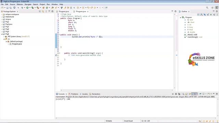Viewport: 219px width, 123px height.
Task: Click the Open Type icon
Action: [52, 8]
